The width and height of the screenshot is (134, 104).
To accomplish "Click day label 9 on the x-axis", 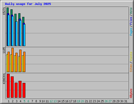I will (40, 101).
